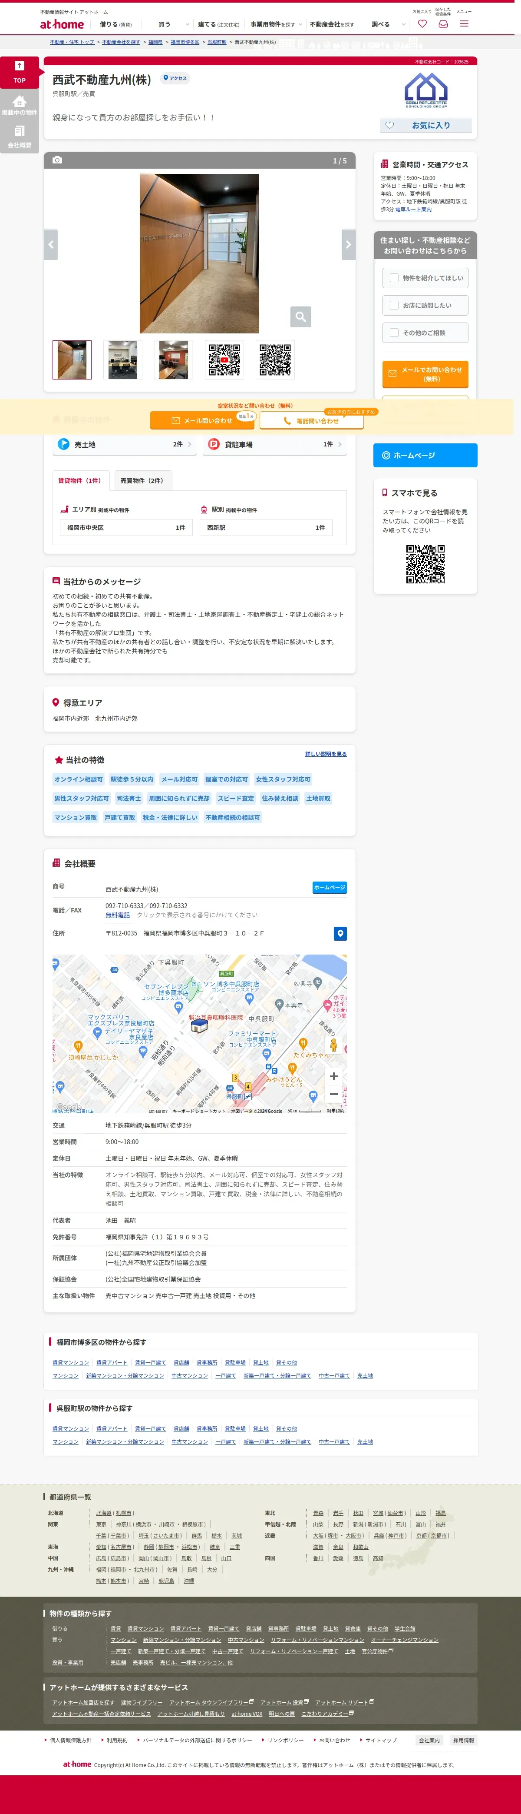Click 会社案内 footer button
This screenshot has width=521, height=1814.
point(429,1740)
